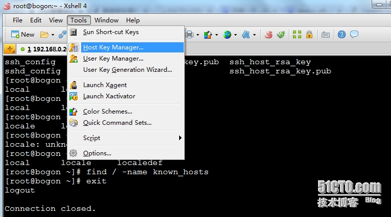Choose Sun Short-cut Keys menu entry
391x217 pixels.
coord(126,32)
